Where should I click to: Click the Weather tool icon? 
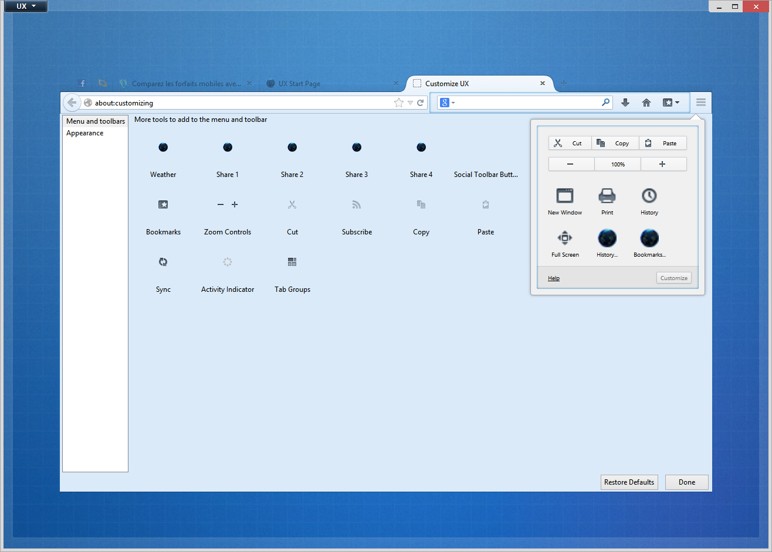pos(163,148)
